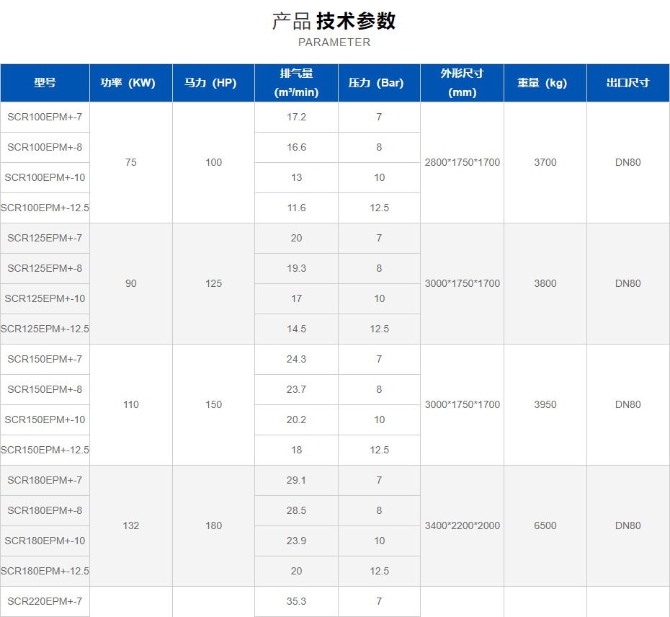Click the 出口尺寸 column header
The image size is (670, 617).
[x=627, y=83]
